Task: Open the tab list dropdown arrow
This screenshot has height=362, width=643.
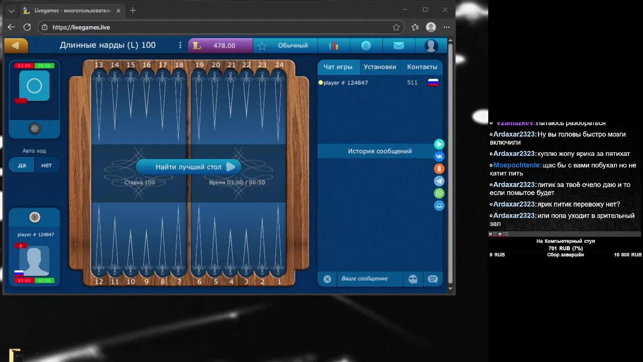Action: point(11,11)
